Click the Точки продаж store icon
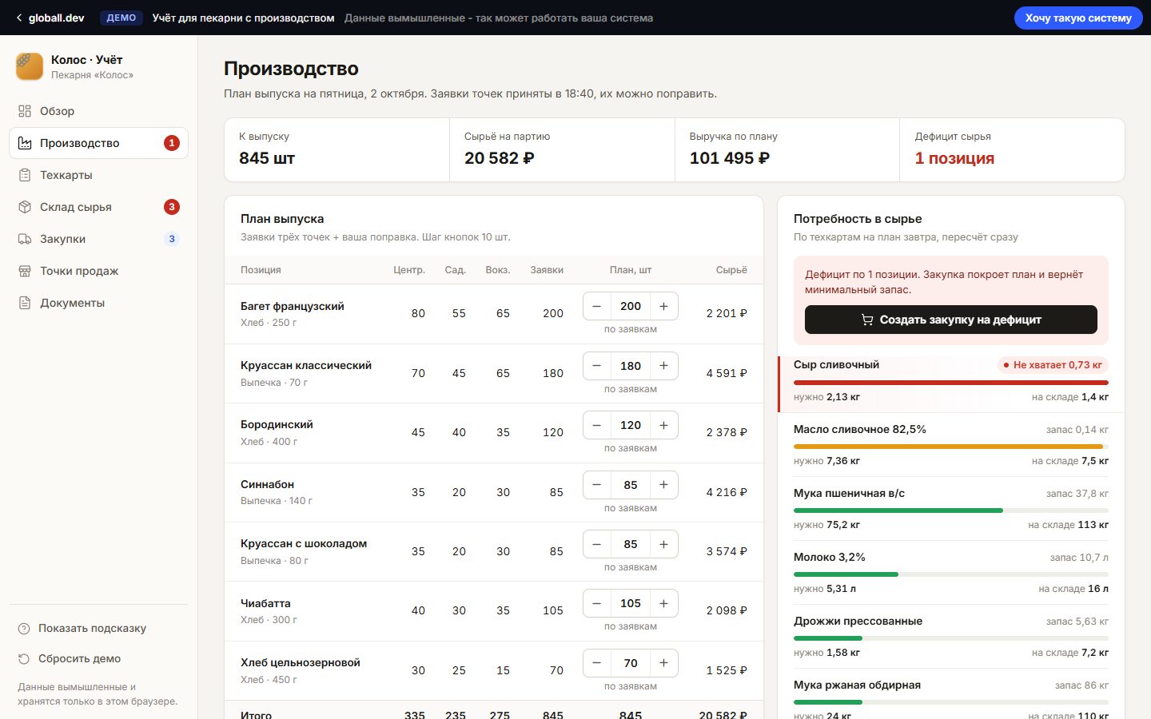Image resolution: width=1151 pixels, height=719 pixels. coord(25,271)
